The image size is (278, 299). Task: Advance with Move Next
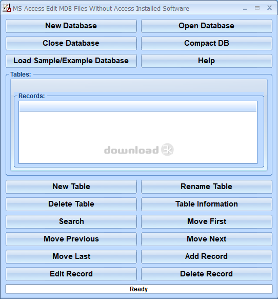pos(207,239)
